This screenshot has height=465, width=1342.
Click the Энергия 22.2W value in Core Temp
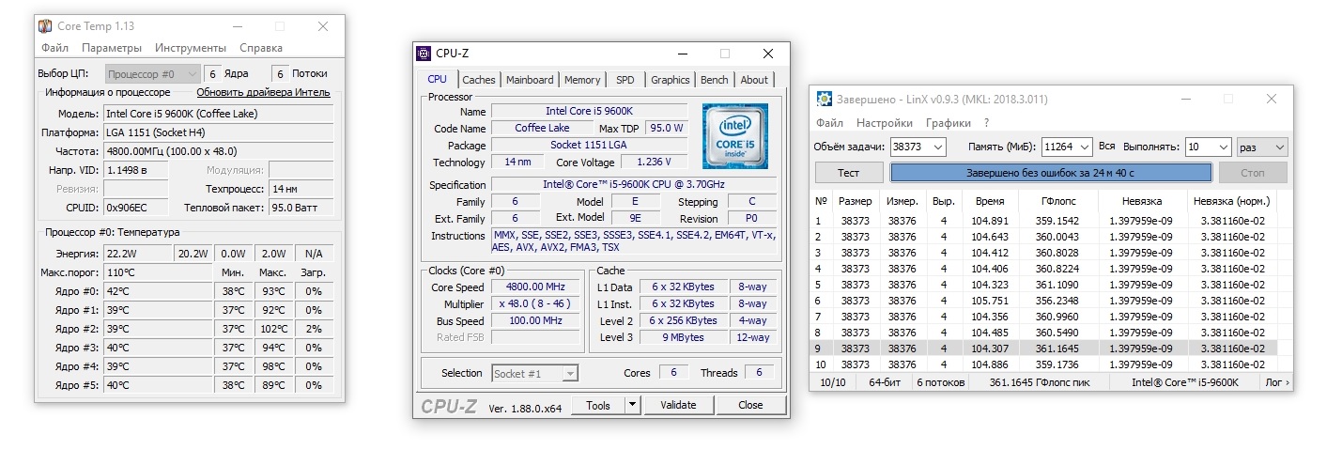click(136, 254)
